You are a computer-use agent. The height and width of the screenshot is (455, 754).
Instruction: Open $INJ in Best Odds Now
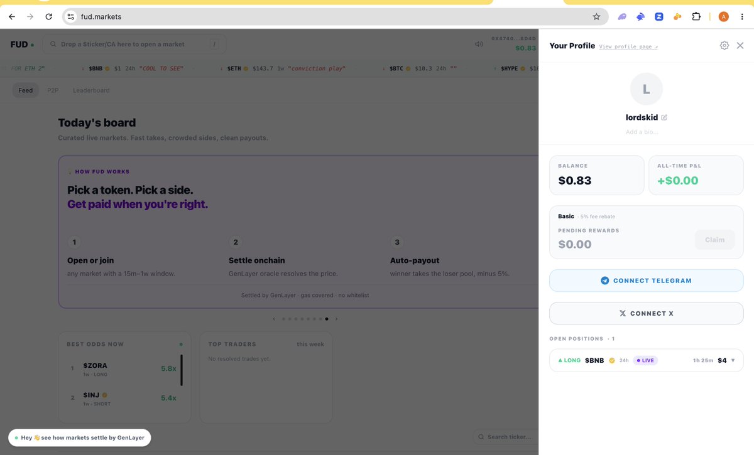tap(121, 398)
